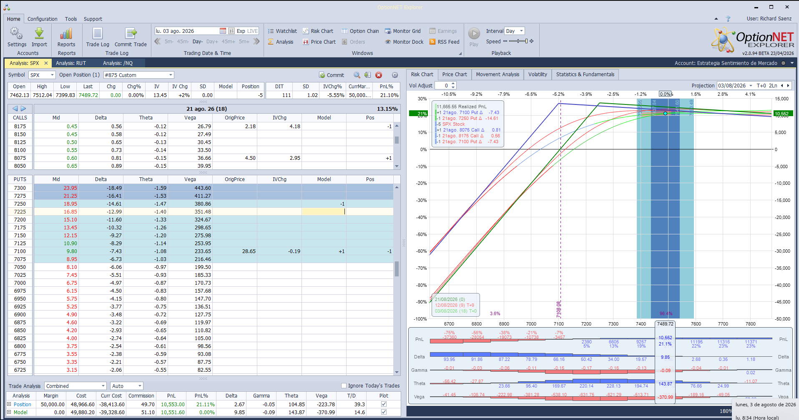Screen dimensions: 799x420
Task: Open the position settings gear icon
Action: (394, 75)
